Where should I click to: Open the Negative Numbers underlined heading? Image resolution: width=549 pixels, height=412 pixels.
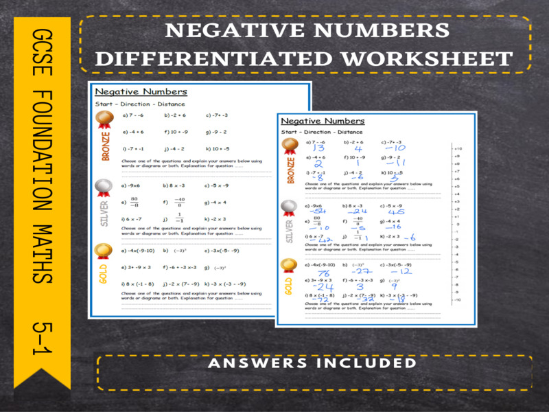[x=141, y=91]
